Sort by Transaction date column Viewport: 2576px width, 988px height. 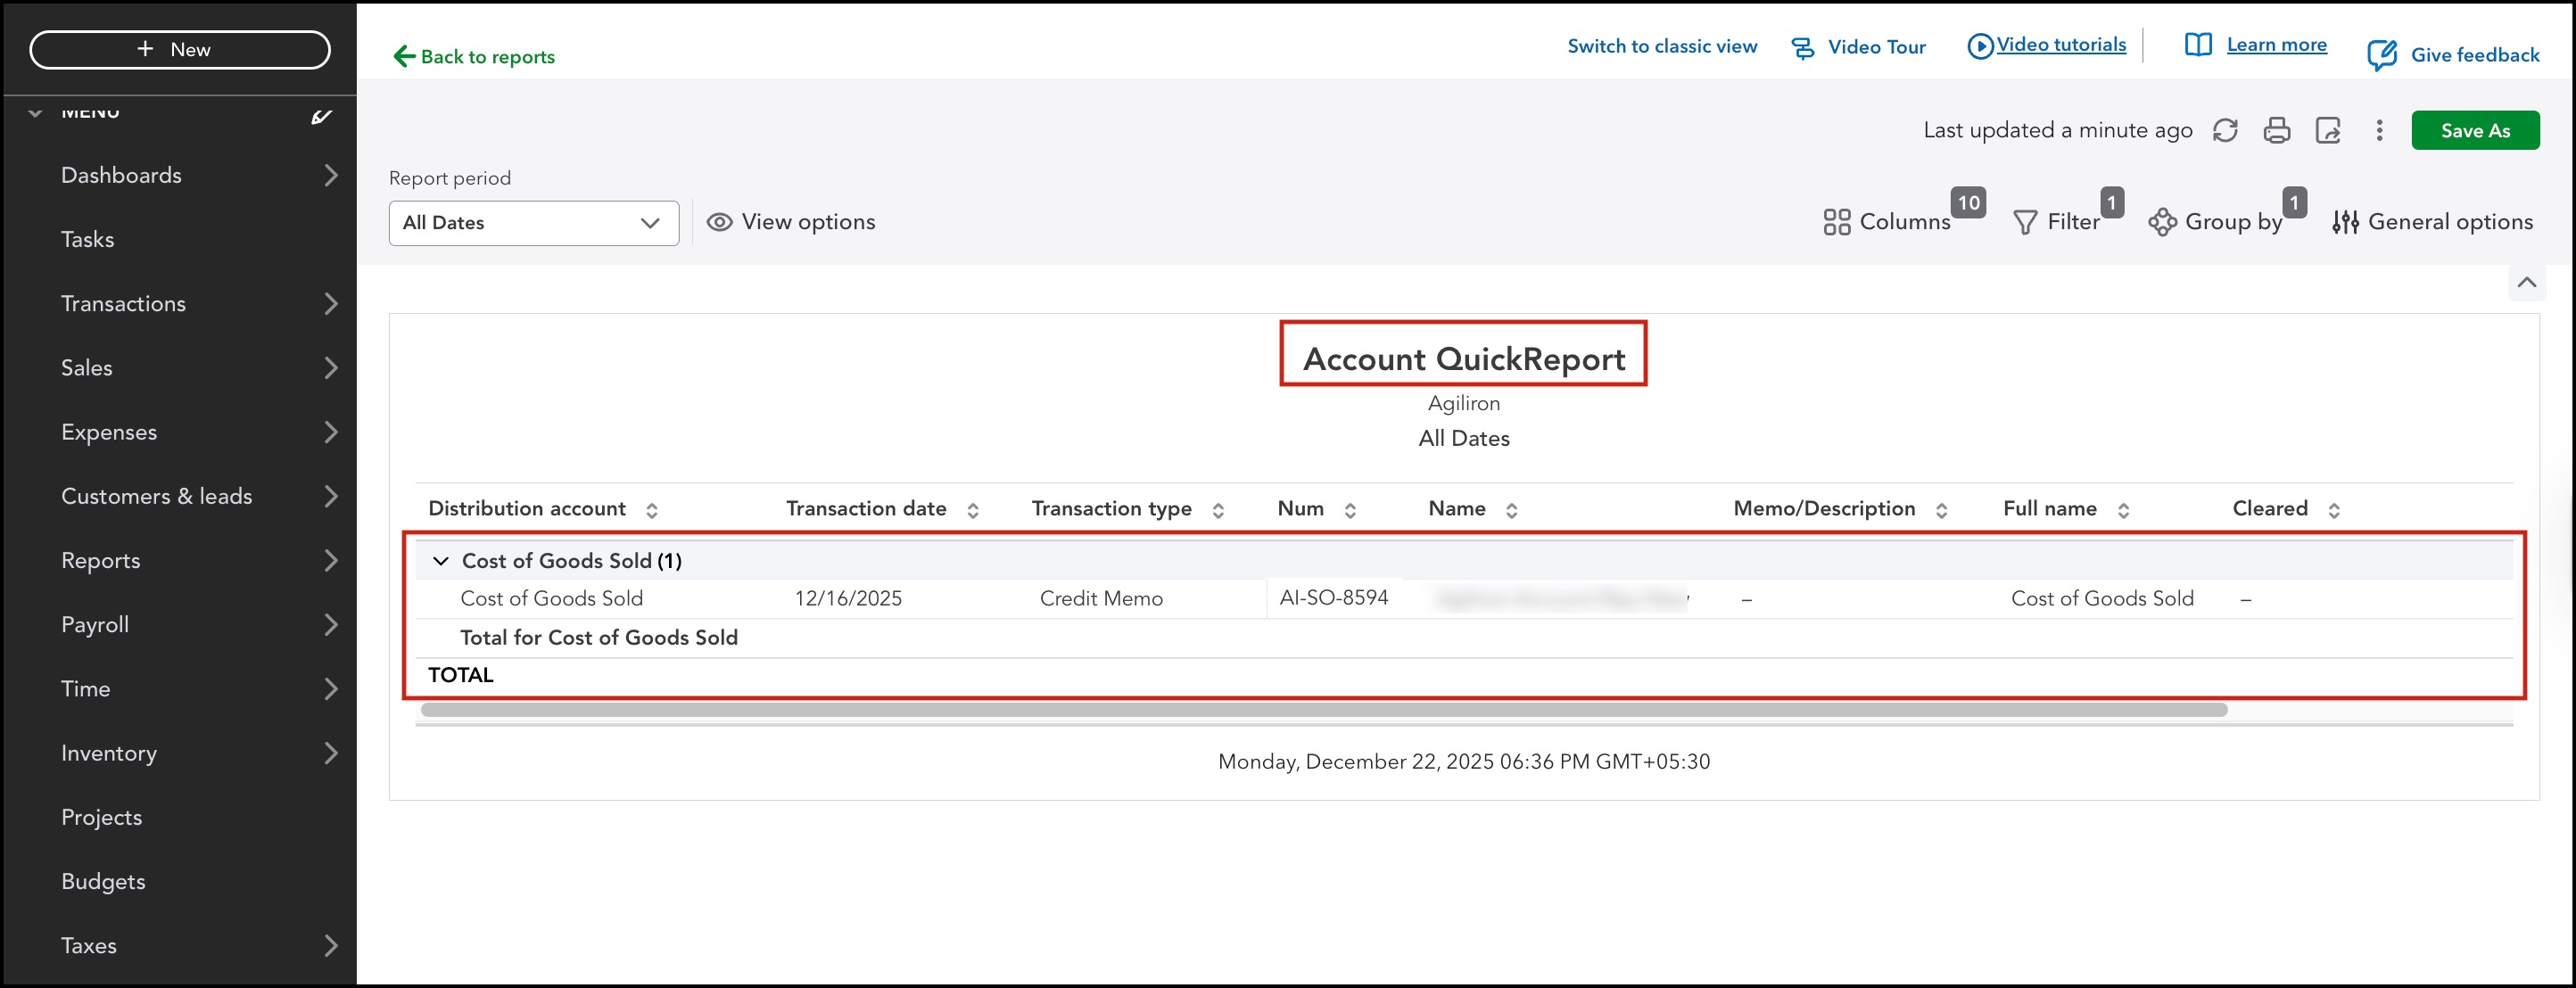point(972,510)
